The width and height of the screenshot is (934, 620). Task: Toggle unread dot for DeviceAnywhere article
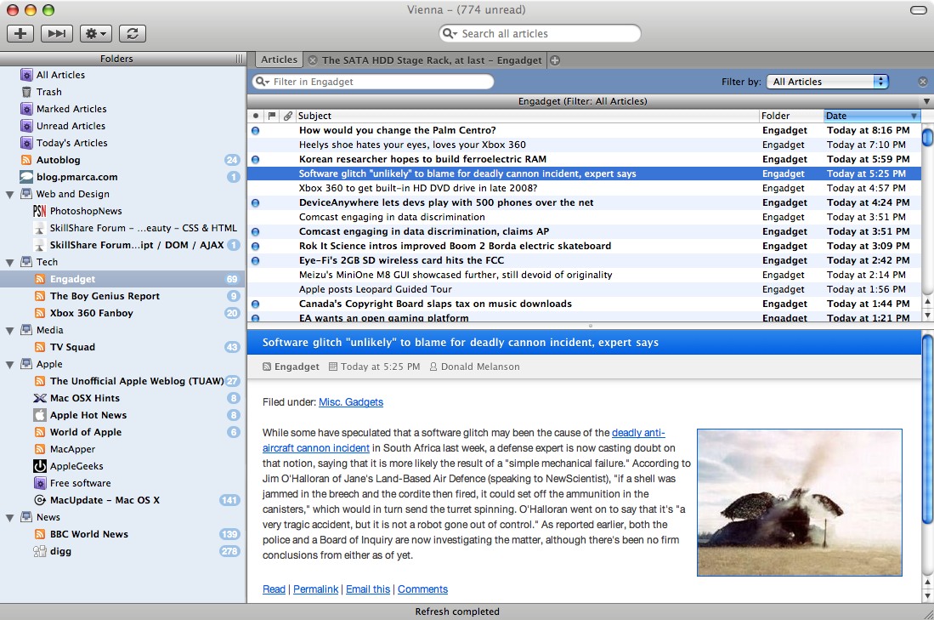[x=256, y=202]
